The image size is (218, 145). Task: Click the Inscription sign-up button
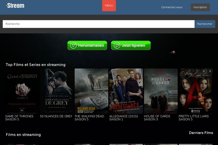coord(200,7)
